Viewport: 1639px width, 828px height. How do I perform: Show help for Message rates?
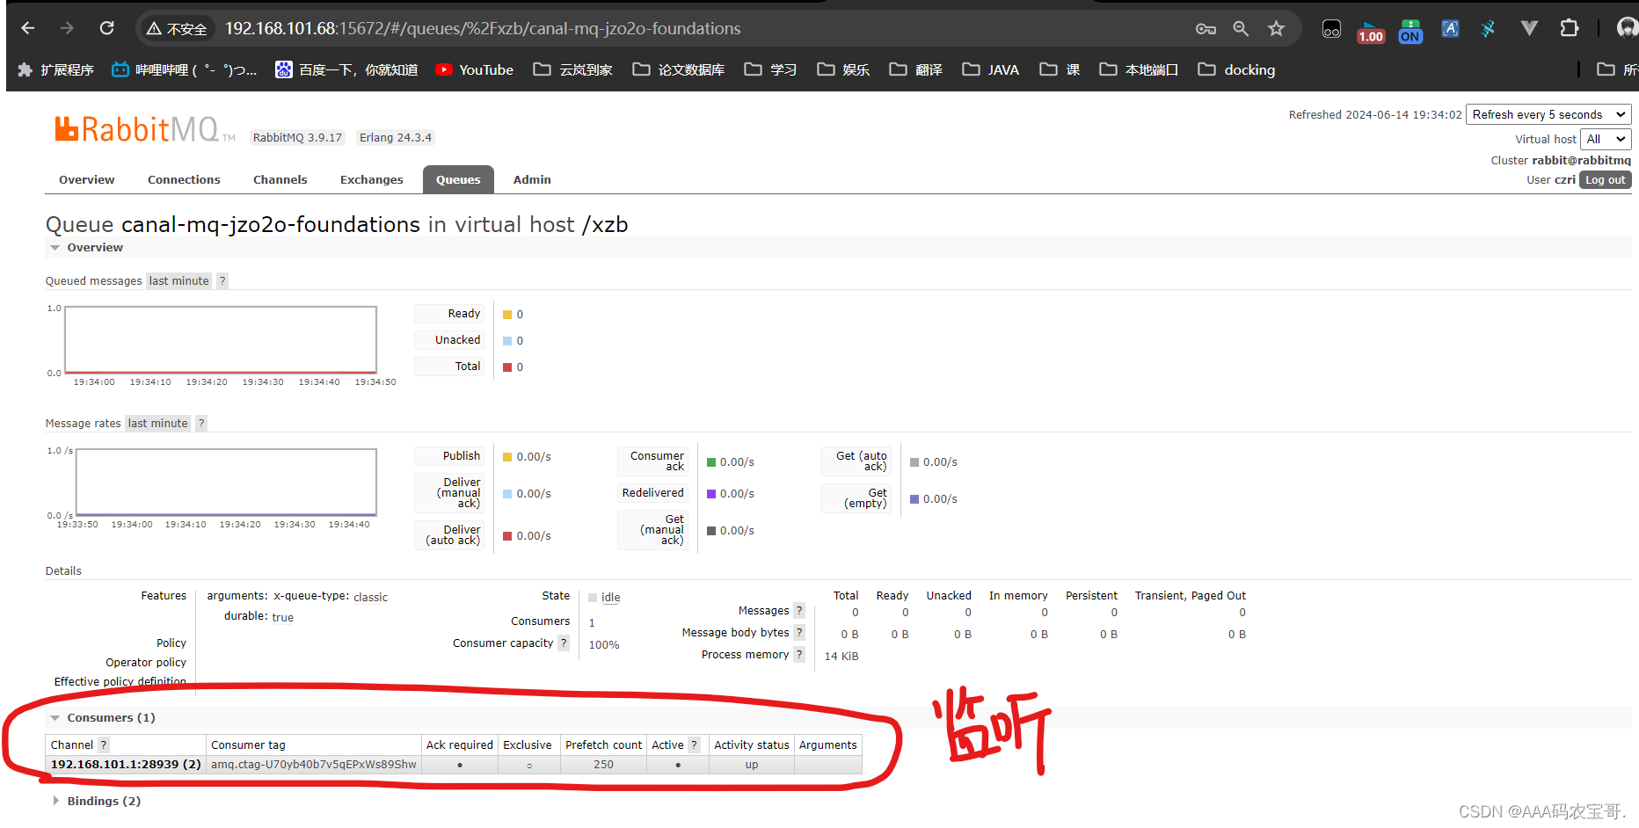[x=201, y=424]
